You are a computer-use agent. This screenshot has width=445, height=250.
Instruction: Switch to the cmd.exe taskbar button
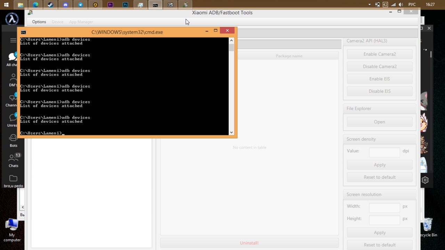coord(155,5)
